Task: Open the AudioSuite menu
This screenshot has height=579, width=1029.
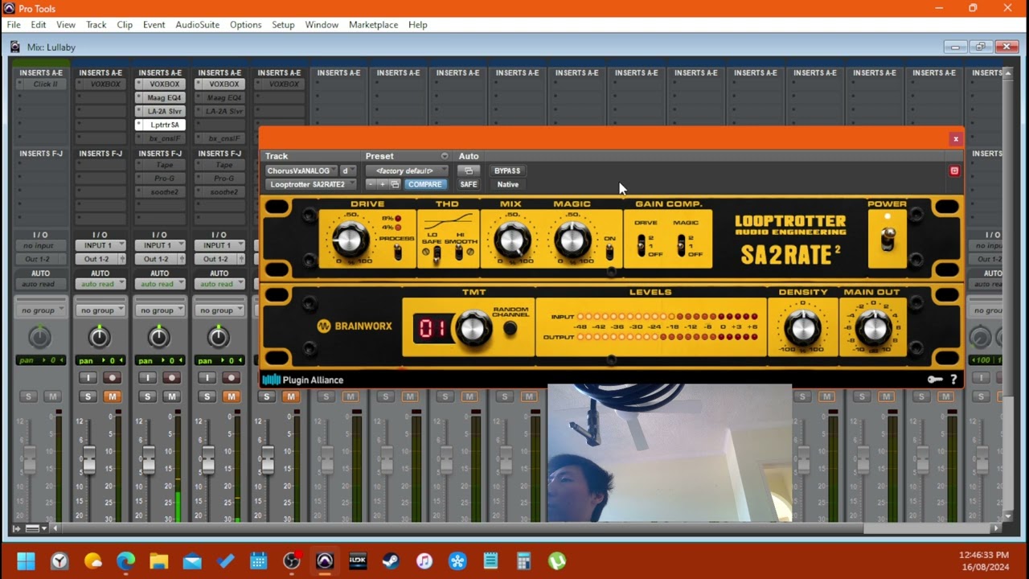Action: pos(198,25)
